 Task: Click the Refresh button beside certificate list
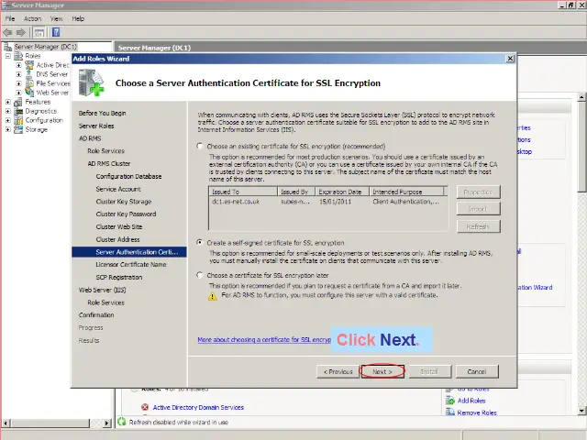point(478,226)
